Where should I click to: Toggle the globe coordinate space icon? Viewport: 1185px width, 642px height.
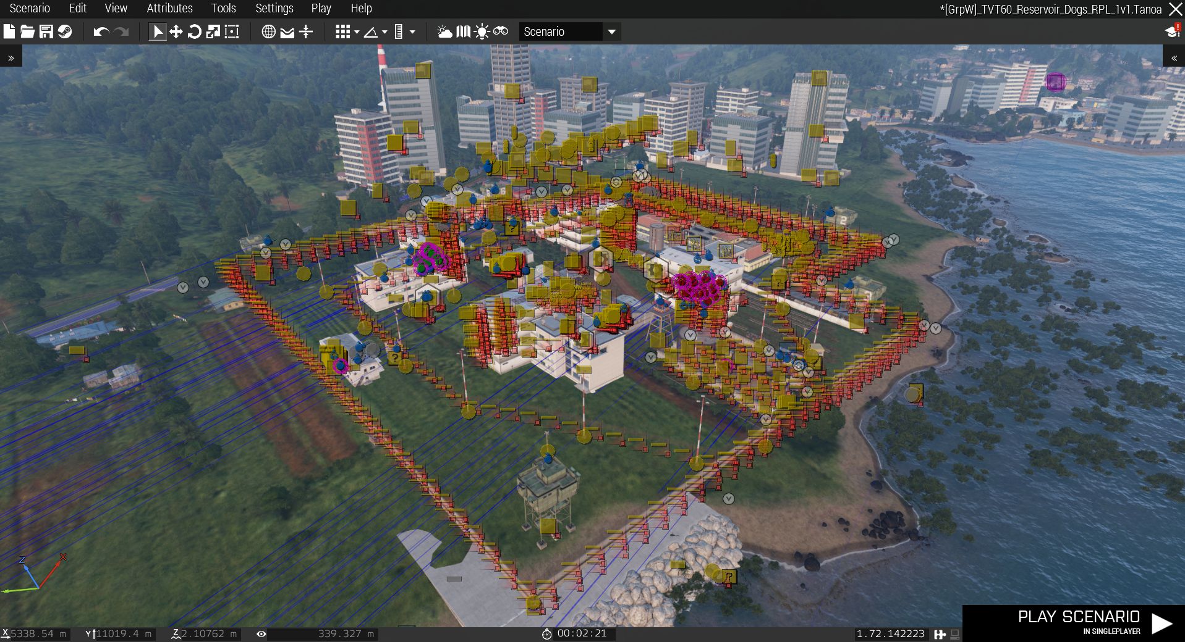[268, 31]
